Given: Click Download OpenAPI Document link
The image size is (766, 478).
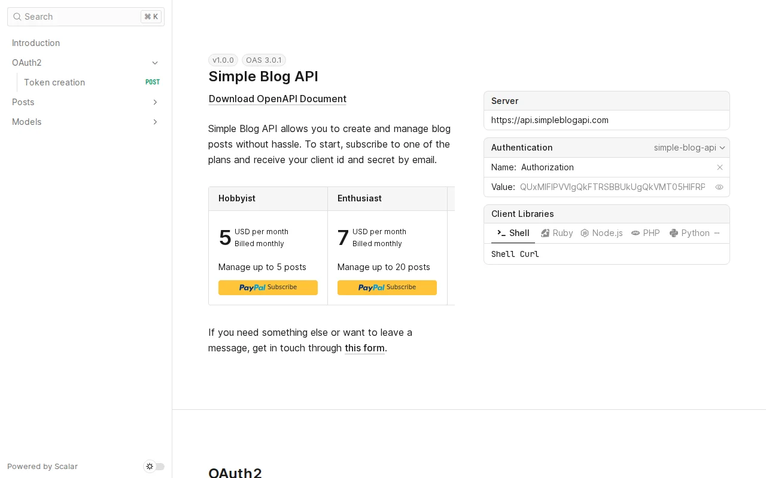Looking at the screenshot, I should tap(278, 99).
